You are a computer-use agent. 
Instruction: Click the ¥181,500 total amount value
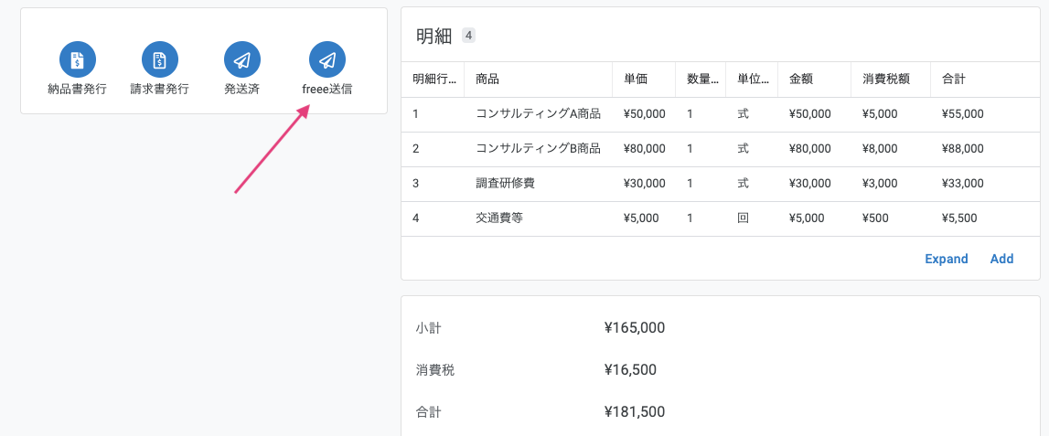coord(634,412)
